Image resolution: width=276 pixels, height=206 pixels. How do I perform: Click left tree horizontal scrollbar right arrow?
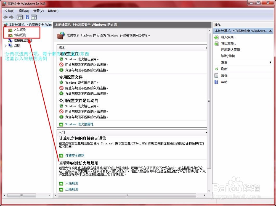[x=49, y=195]
